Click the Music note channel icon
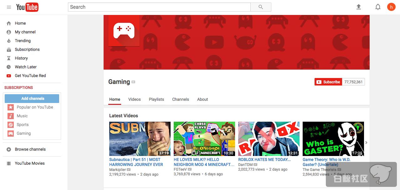The image size is (400, 190). pos(11,116)
